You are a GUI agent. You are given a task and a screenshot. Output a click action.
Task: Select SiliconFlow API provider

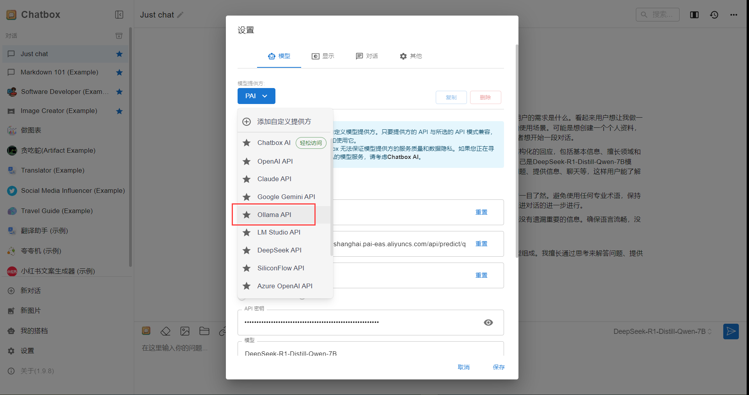coord(284,268)
